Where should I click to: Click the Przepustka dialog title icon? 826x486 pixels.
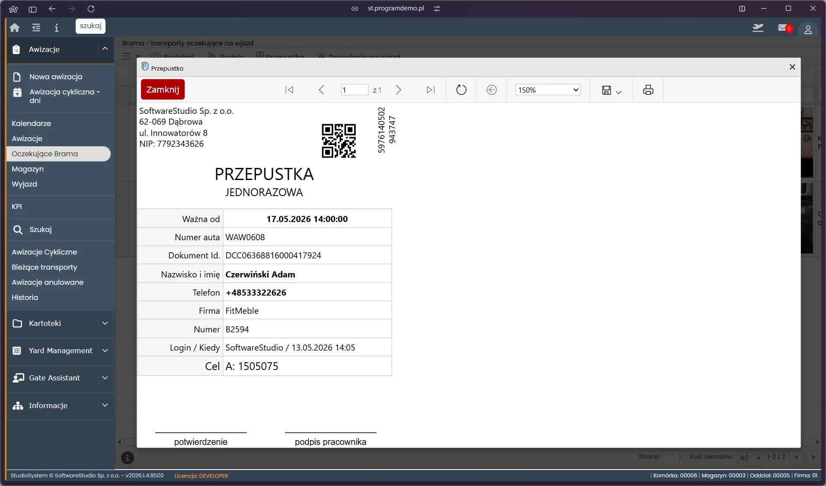tap(145, 67)
